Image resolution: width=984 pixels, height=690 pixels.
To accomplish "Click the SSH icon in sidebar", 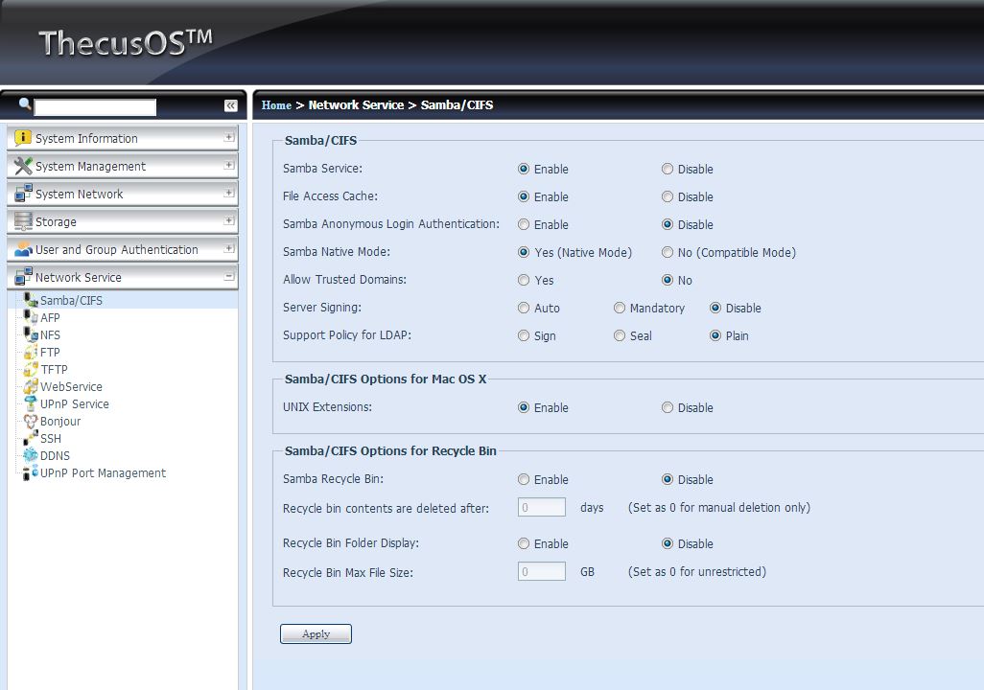I will pyautogui.click(x=31, y=439).
